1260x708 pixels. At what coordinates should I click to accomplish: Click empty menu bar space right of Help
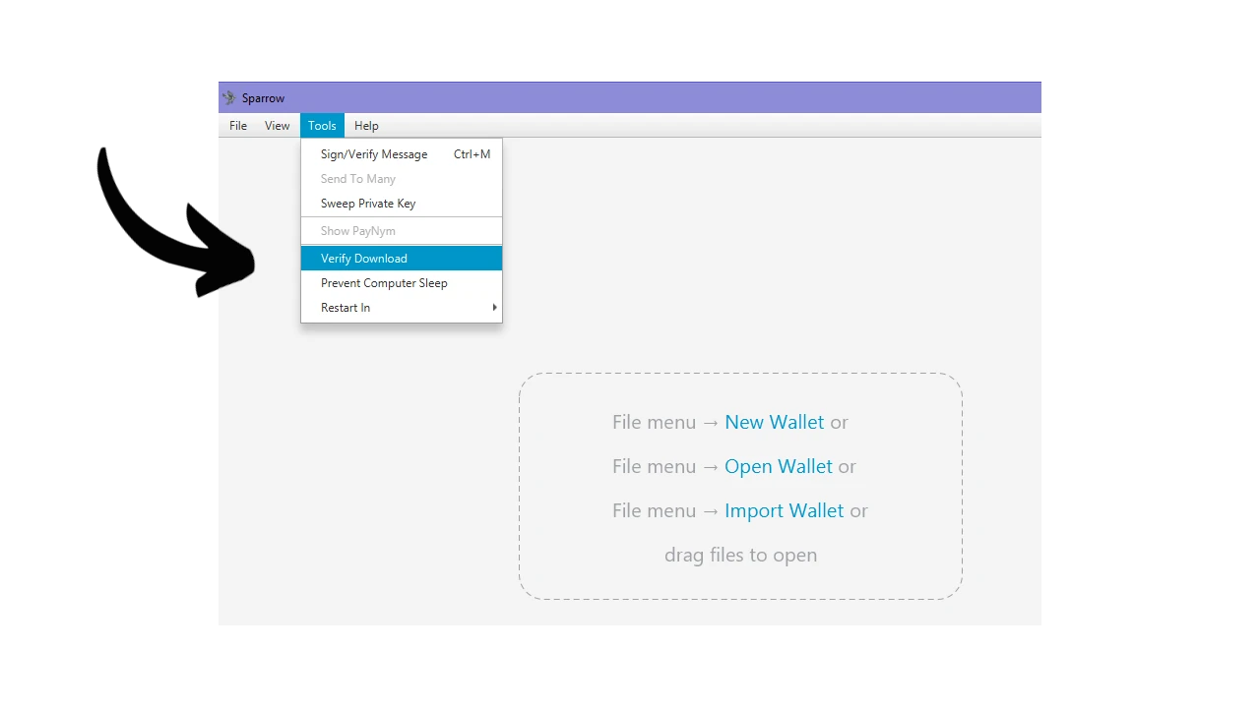tap(689, 126)
